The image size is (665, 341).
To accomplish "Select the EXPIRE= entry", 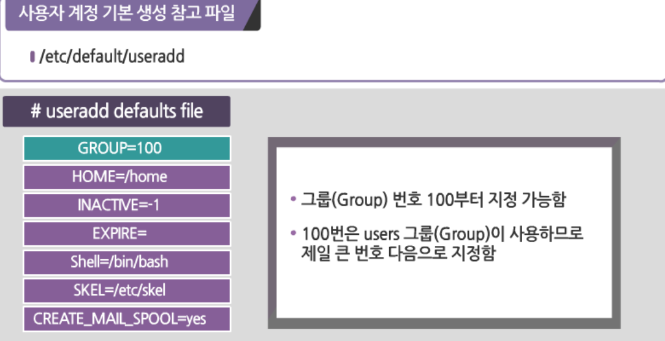I will (x=127, y=234).
